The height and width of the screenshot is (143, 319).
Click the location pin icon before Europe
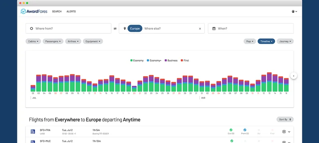(x=125, y=29)
